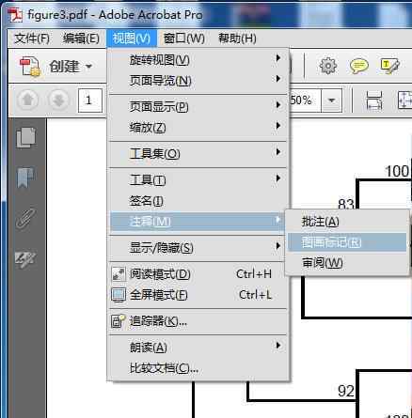Image resolution: width=412 pixels, height=418 pixels.
Task: Open the 文件(F) menu
Action: (x=32, y=39)
